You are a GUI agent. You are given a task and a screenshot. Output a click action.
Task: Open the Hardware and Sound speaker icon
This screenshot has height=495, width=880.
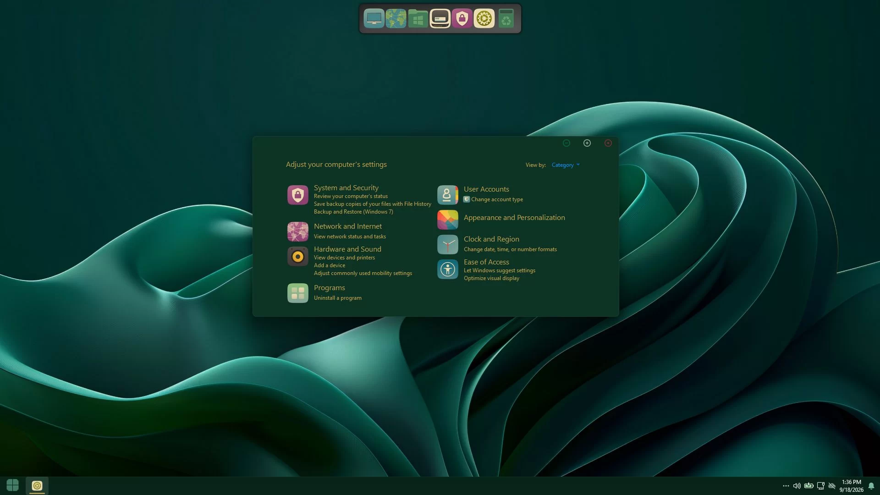297,257
